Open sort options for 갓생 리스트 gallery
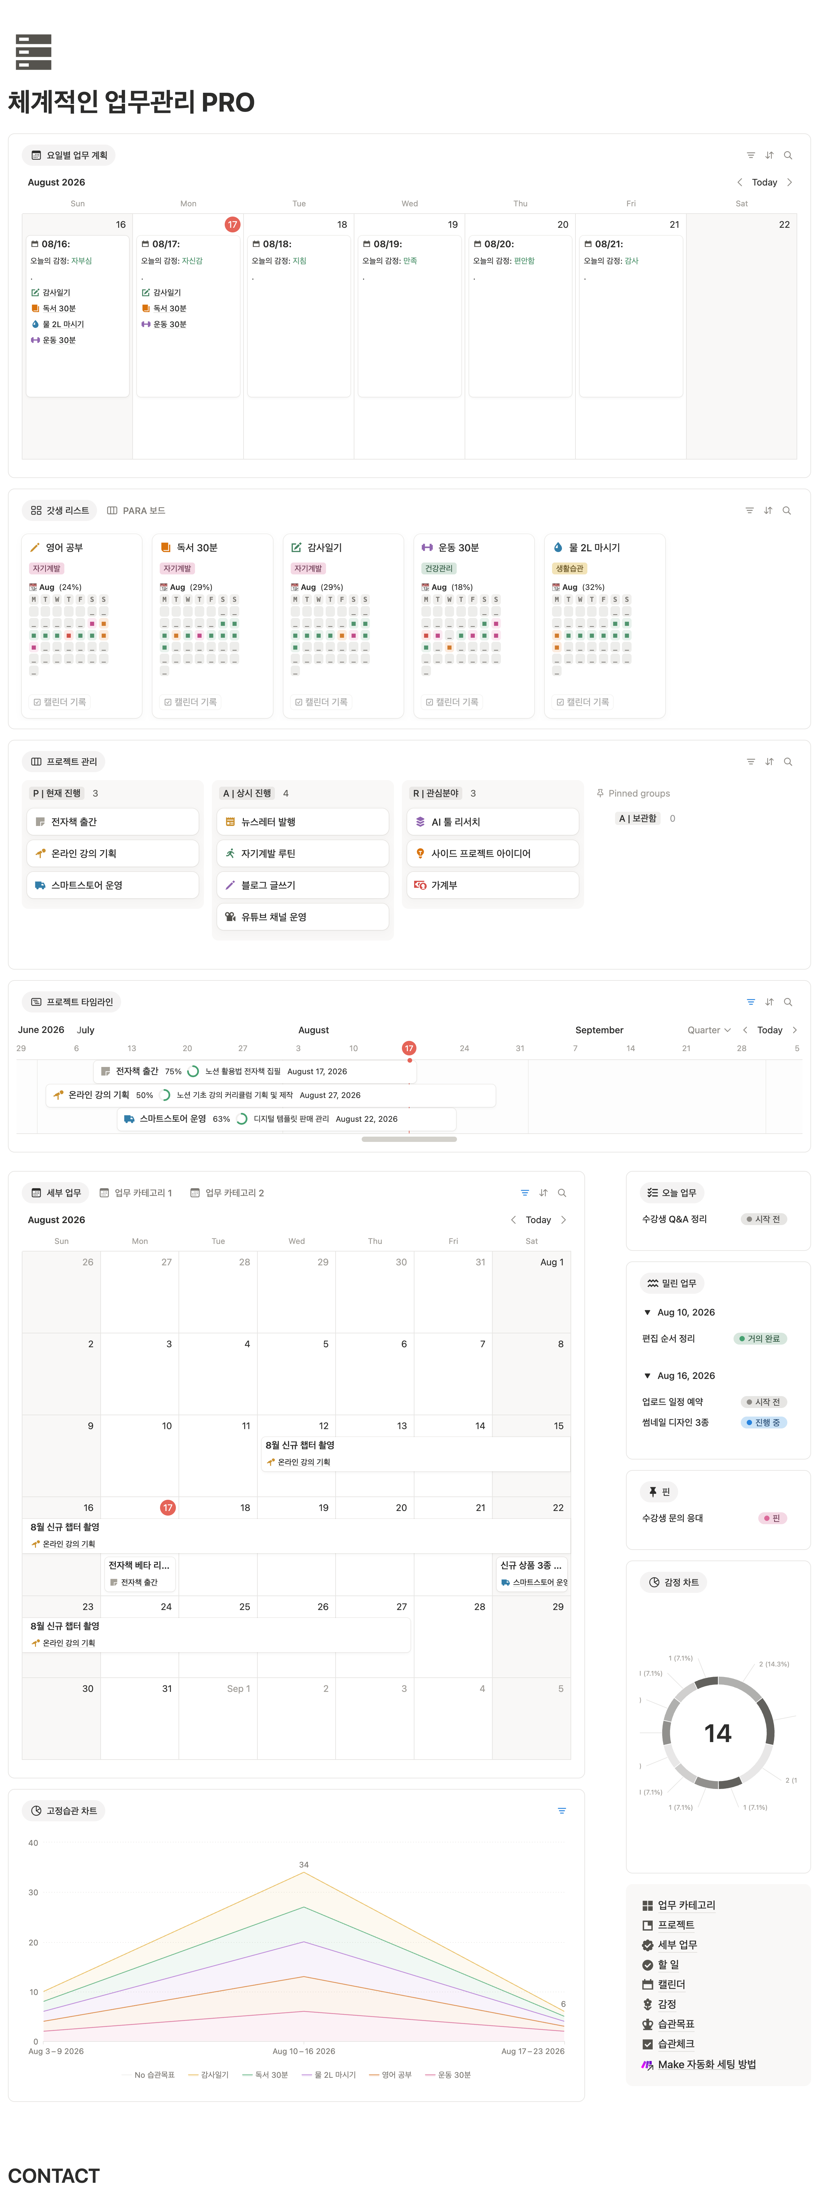Image resolution: width=819 pixels, height=2195 pixels. click(x=768, y=510)
